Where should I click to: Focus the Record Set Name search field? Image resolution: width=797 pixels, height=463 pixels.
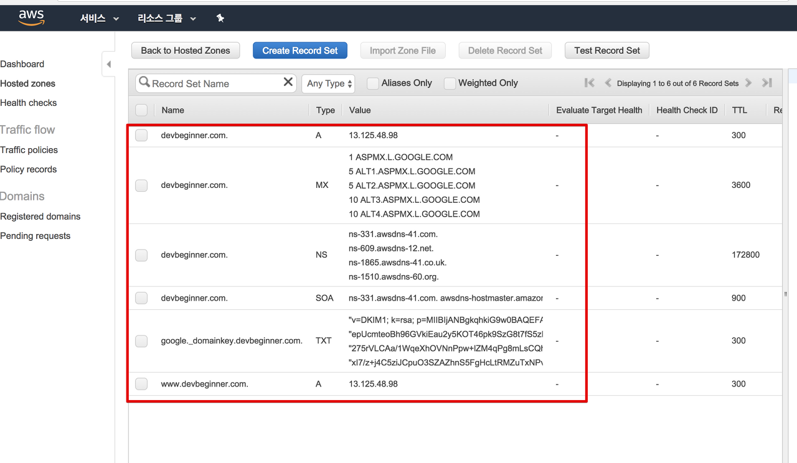(216, 83)
